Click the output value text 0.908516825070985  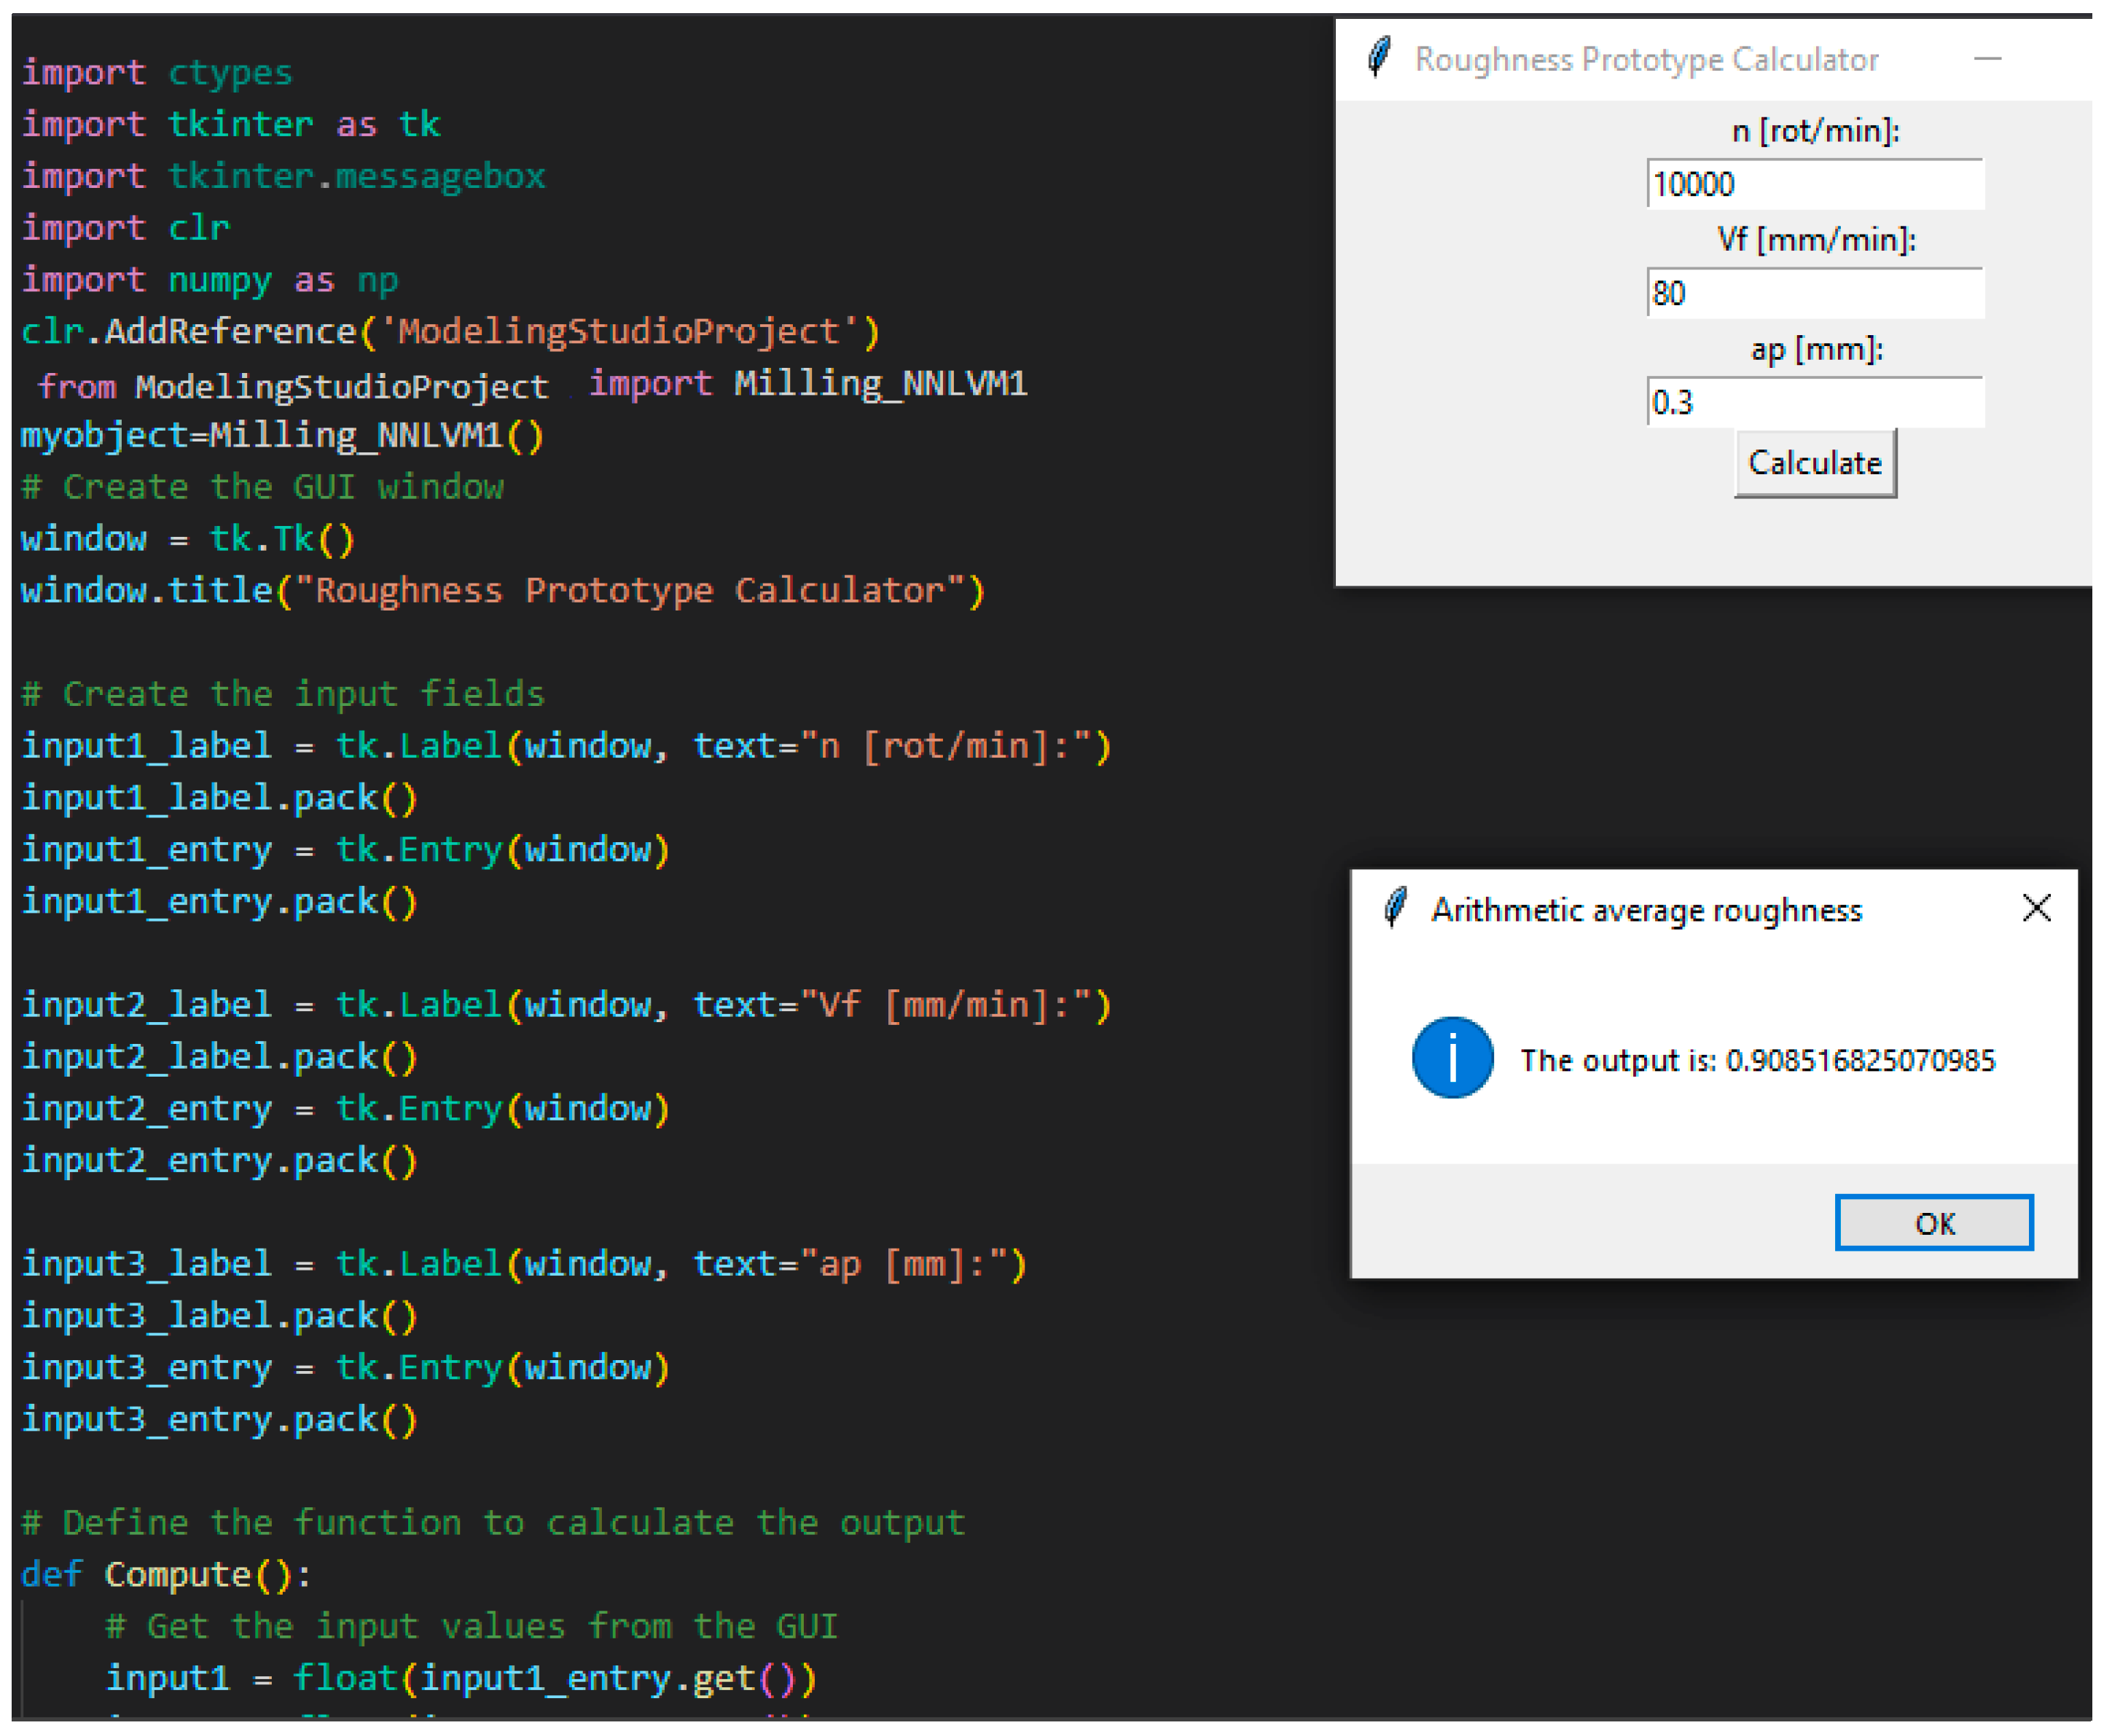[1859, 1060]
